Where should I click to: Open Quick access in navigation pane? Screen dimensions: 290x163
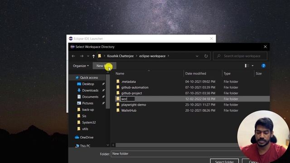(x=89, y=77)
